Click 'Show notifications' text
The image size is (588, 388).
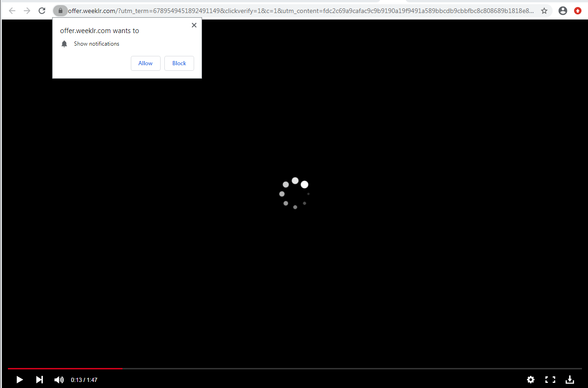click(x=96, y=44)
